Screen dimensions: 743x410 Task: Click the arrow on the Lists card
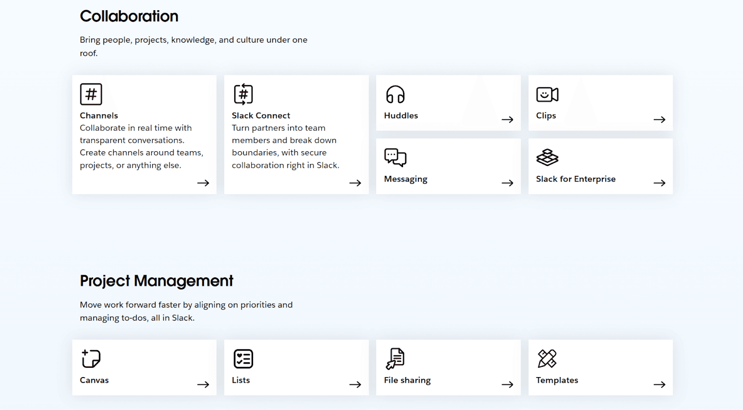pyautogui.click(x=355, y=384)
